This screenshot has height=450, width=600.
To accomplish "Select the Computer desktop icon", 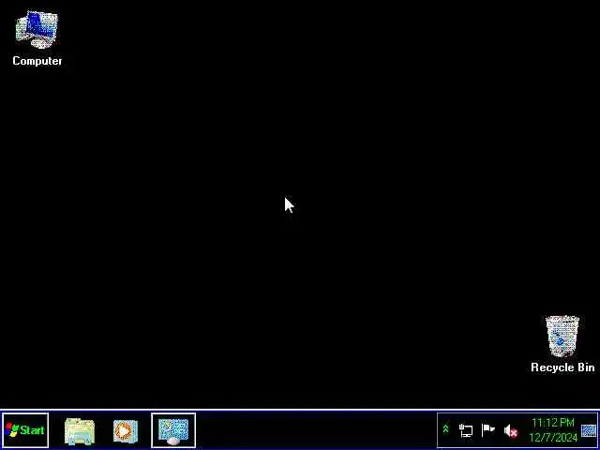I will click(37, 38).
